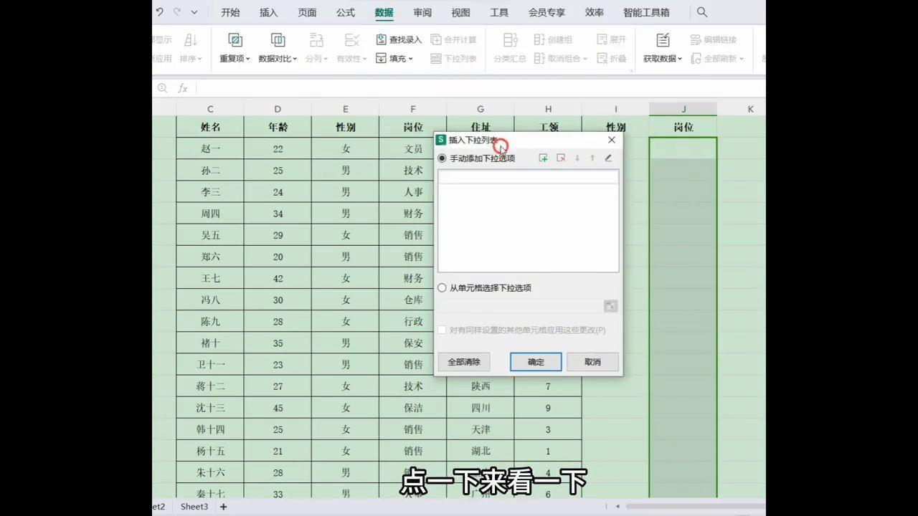Viewport: 918px width, 516px height.
Task: Click the 取消 cancel button
Action: pos(592,362)
